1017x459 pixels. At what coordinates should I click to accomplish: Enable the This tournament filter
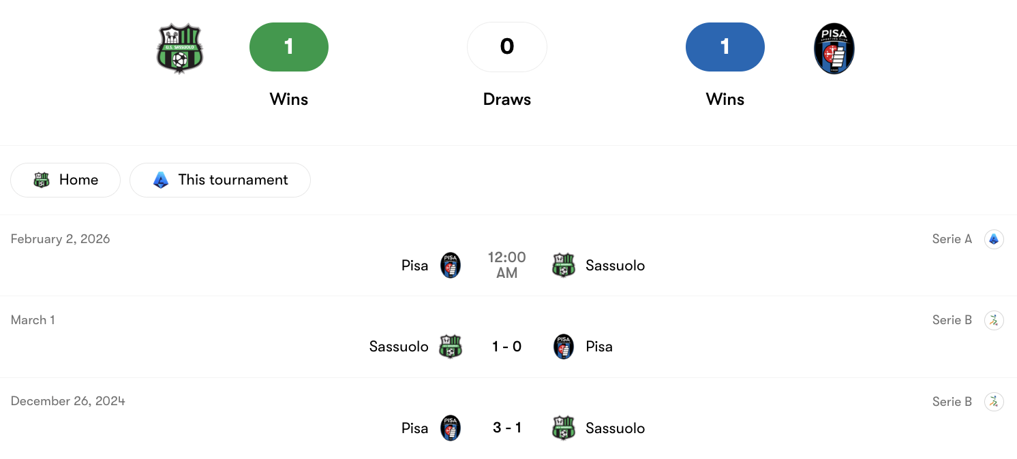[x=219, y=180]
